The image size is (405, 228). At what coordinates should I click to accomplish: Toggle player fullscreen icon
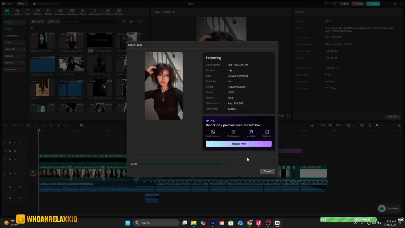pyautogui.click(x=289, y=116)
